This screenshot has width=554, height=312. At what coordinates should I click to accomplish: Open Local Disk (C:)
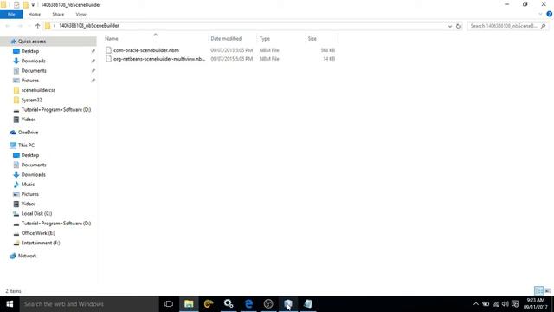point(36,214)
